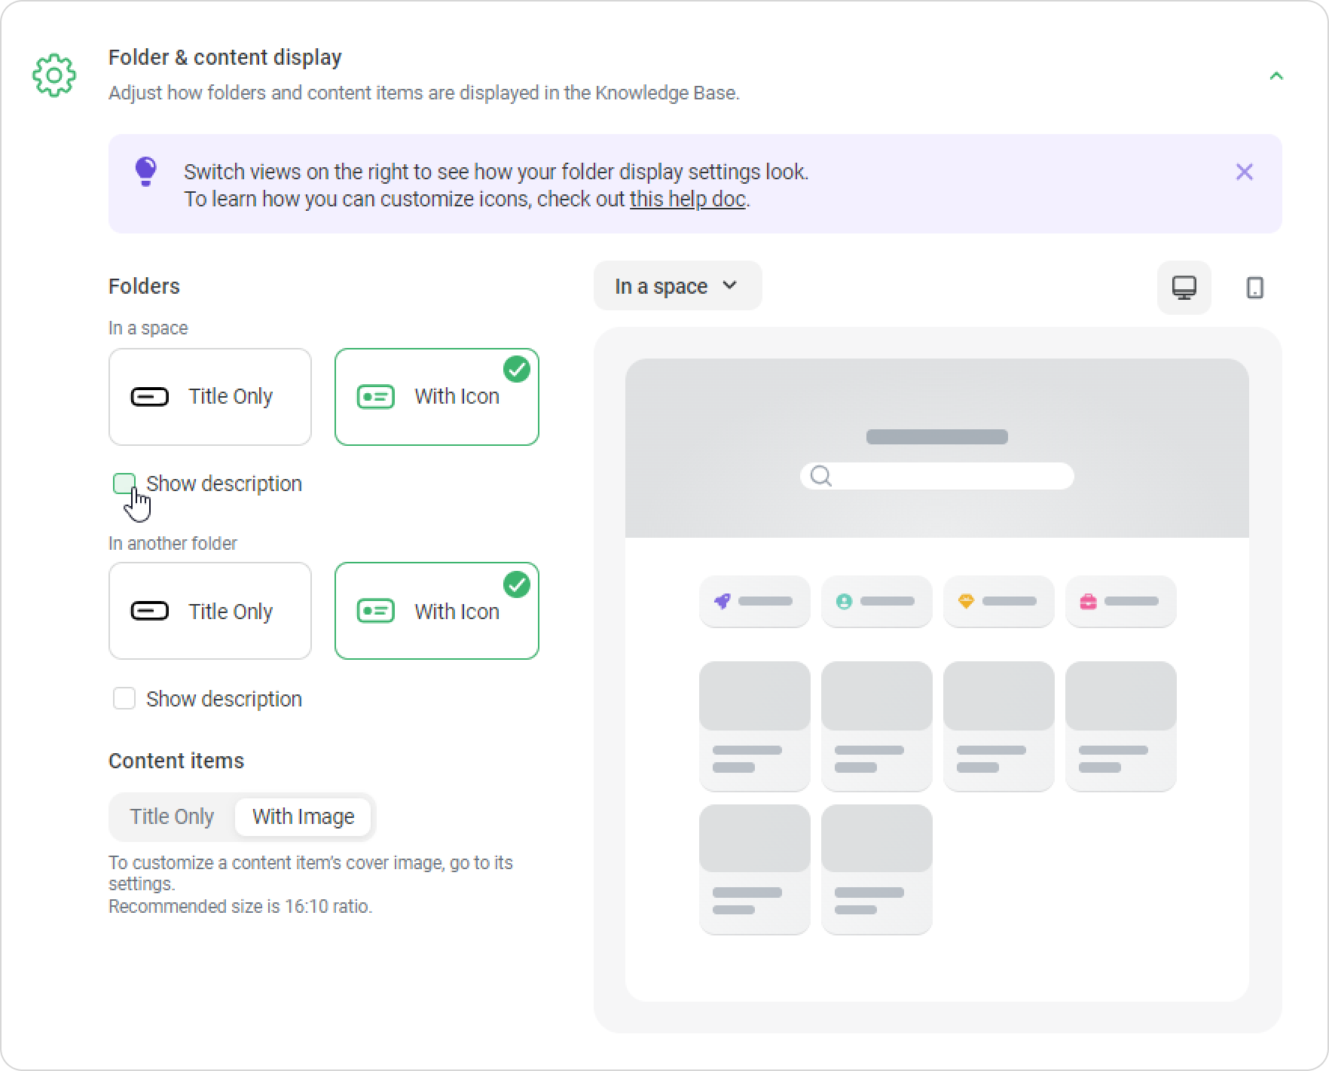Click the pink briefcase folder icon in preview
The image size is (1329, 1071).
point(1088,601)
